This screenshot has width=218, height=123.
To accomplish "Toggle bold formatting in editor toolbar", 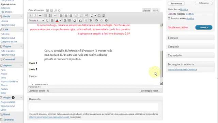I will point(30,15).
